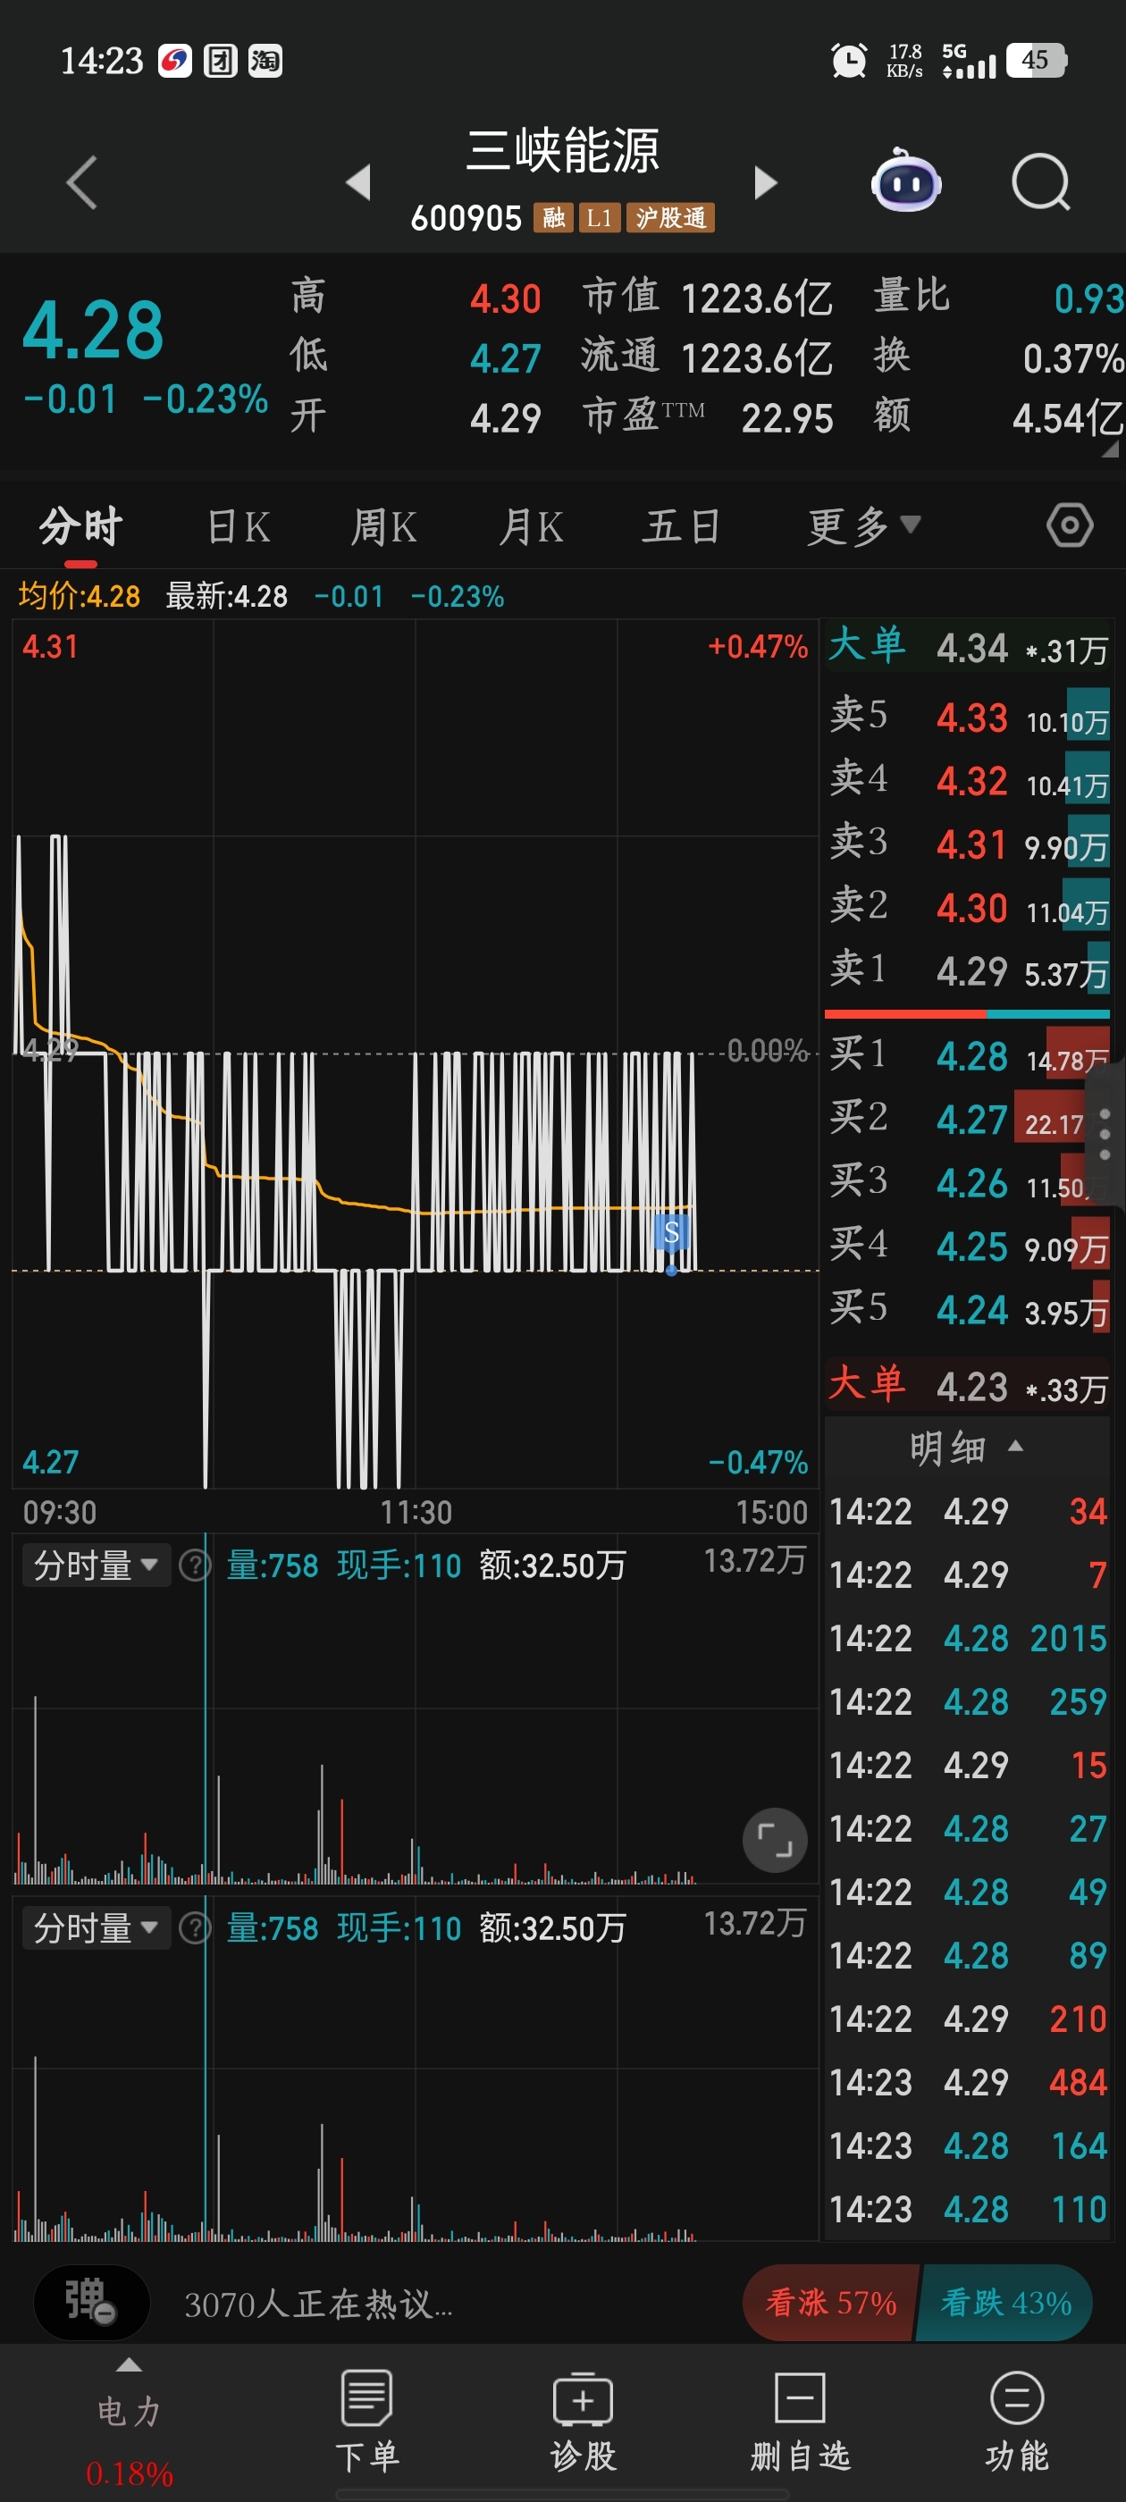Select the 分时 tab
Image resolution: width=1126 pixels, height=2502 pixels.
pyautogui.click(x=80, y=526)
